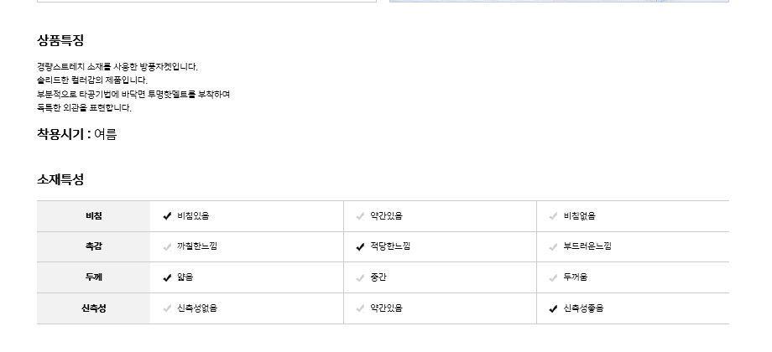The height and width of the screenshot is (352, 772).
Task: Click the 소재특성 section heading
Action: point(60,179)
